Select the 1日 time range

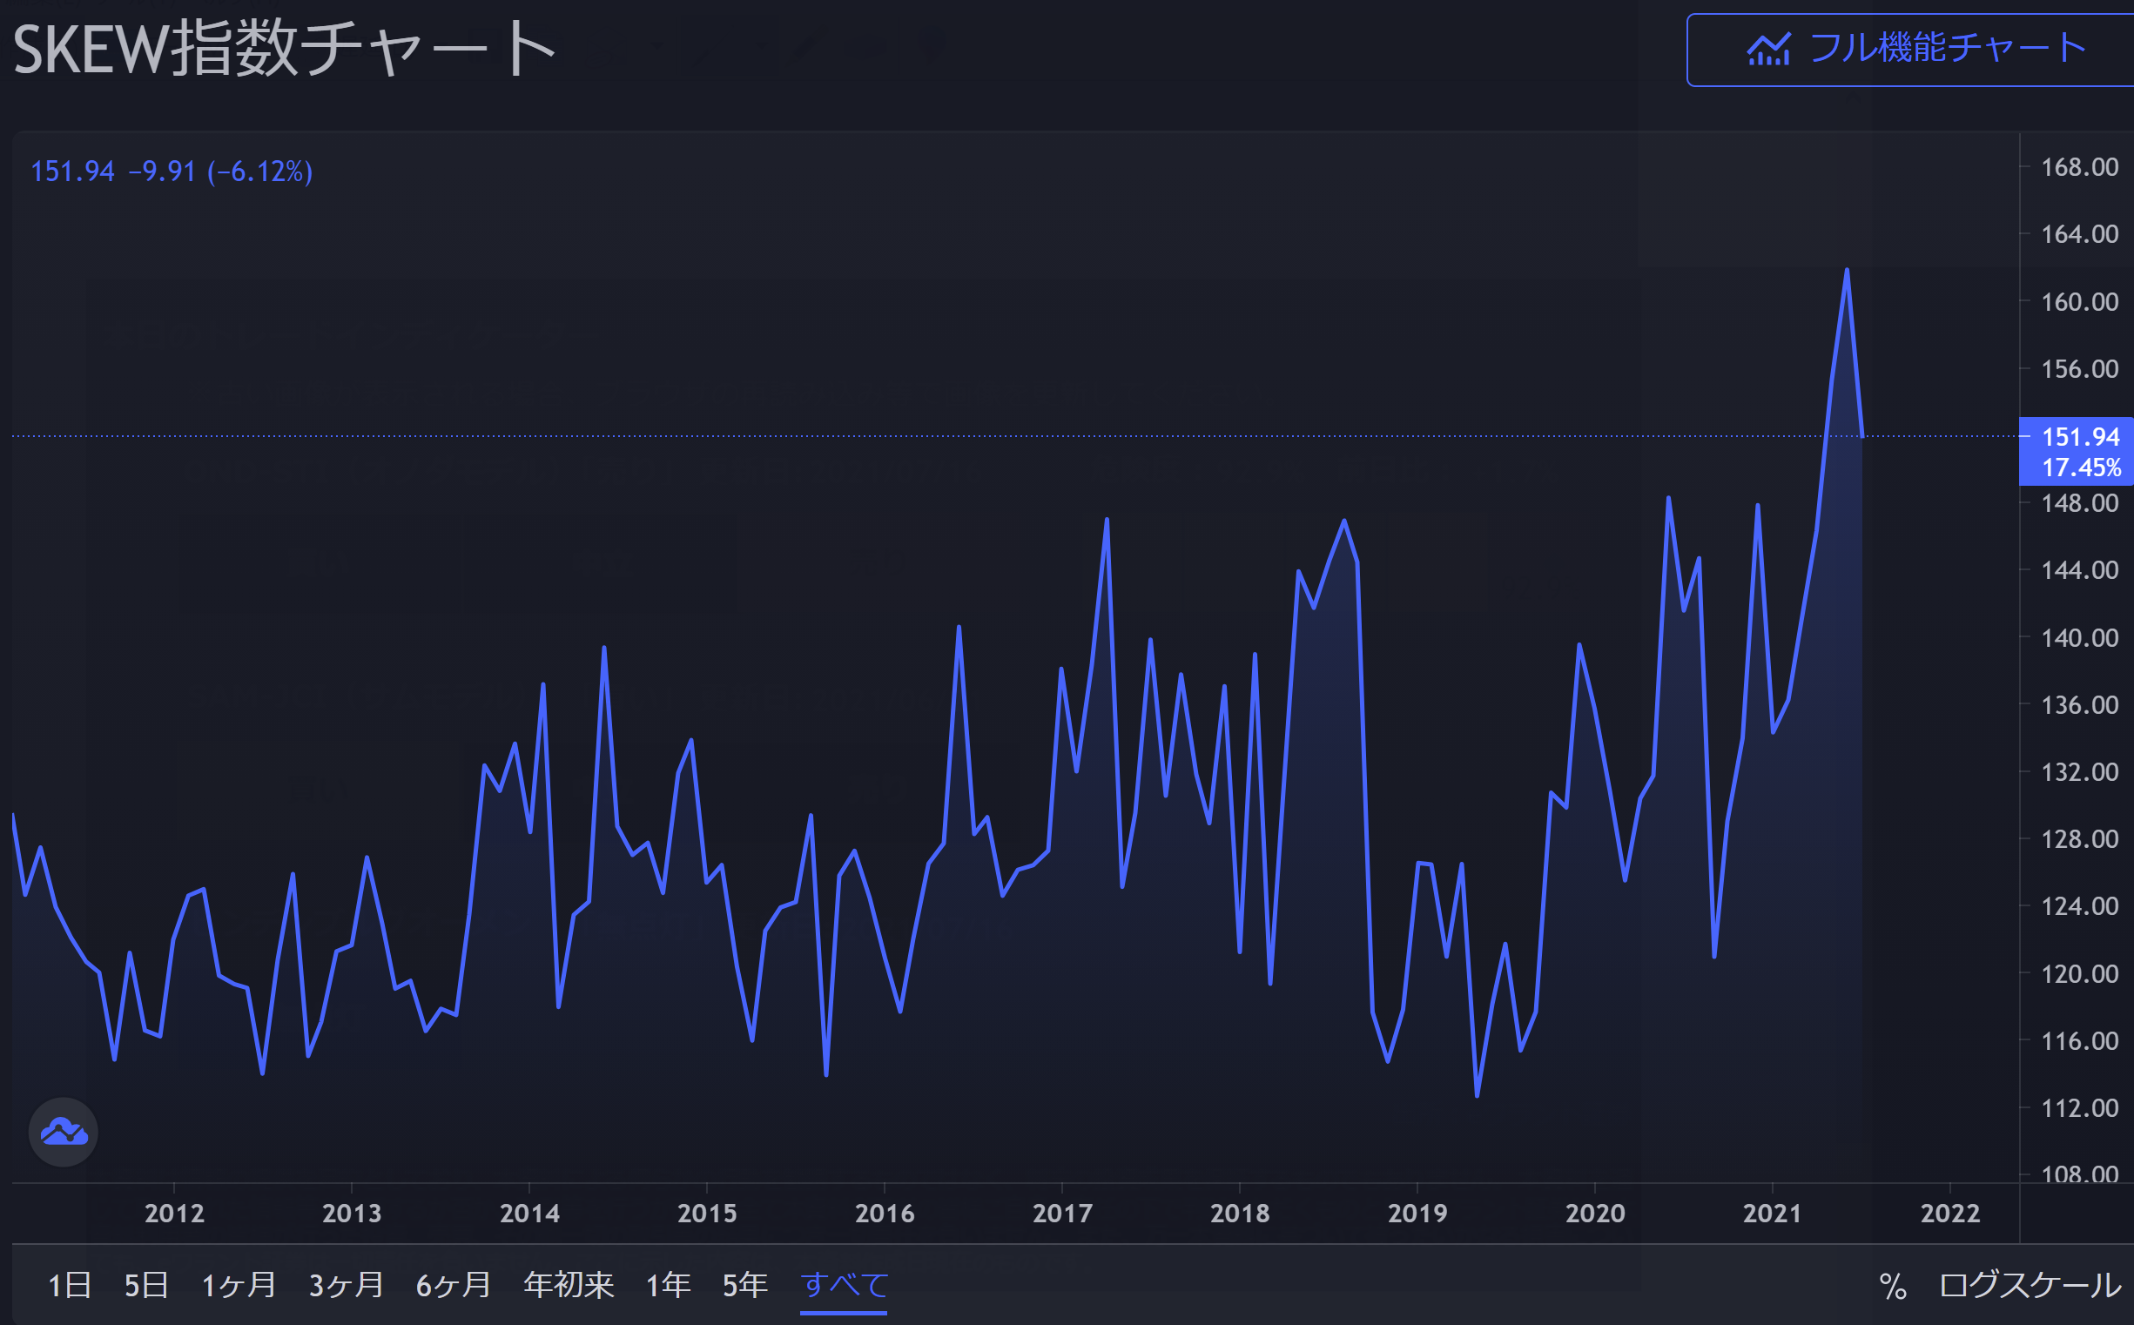click(x=70, y=1286)
